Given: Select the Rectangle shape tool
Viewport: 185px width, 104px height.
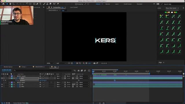Looking at the screenshot, I should tap(34, 4).
